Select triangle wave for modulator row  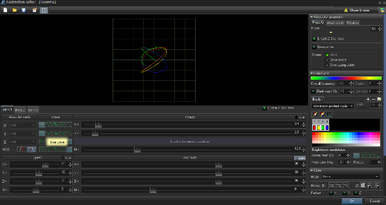[x=49, y=149]
